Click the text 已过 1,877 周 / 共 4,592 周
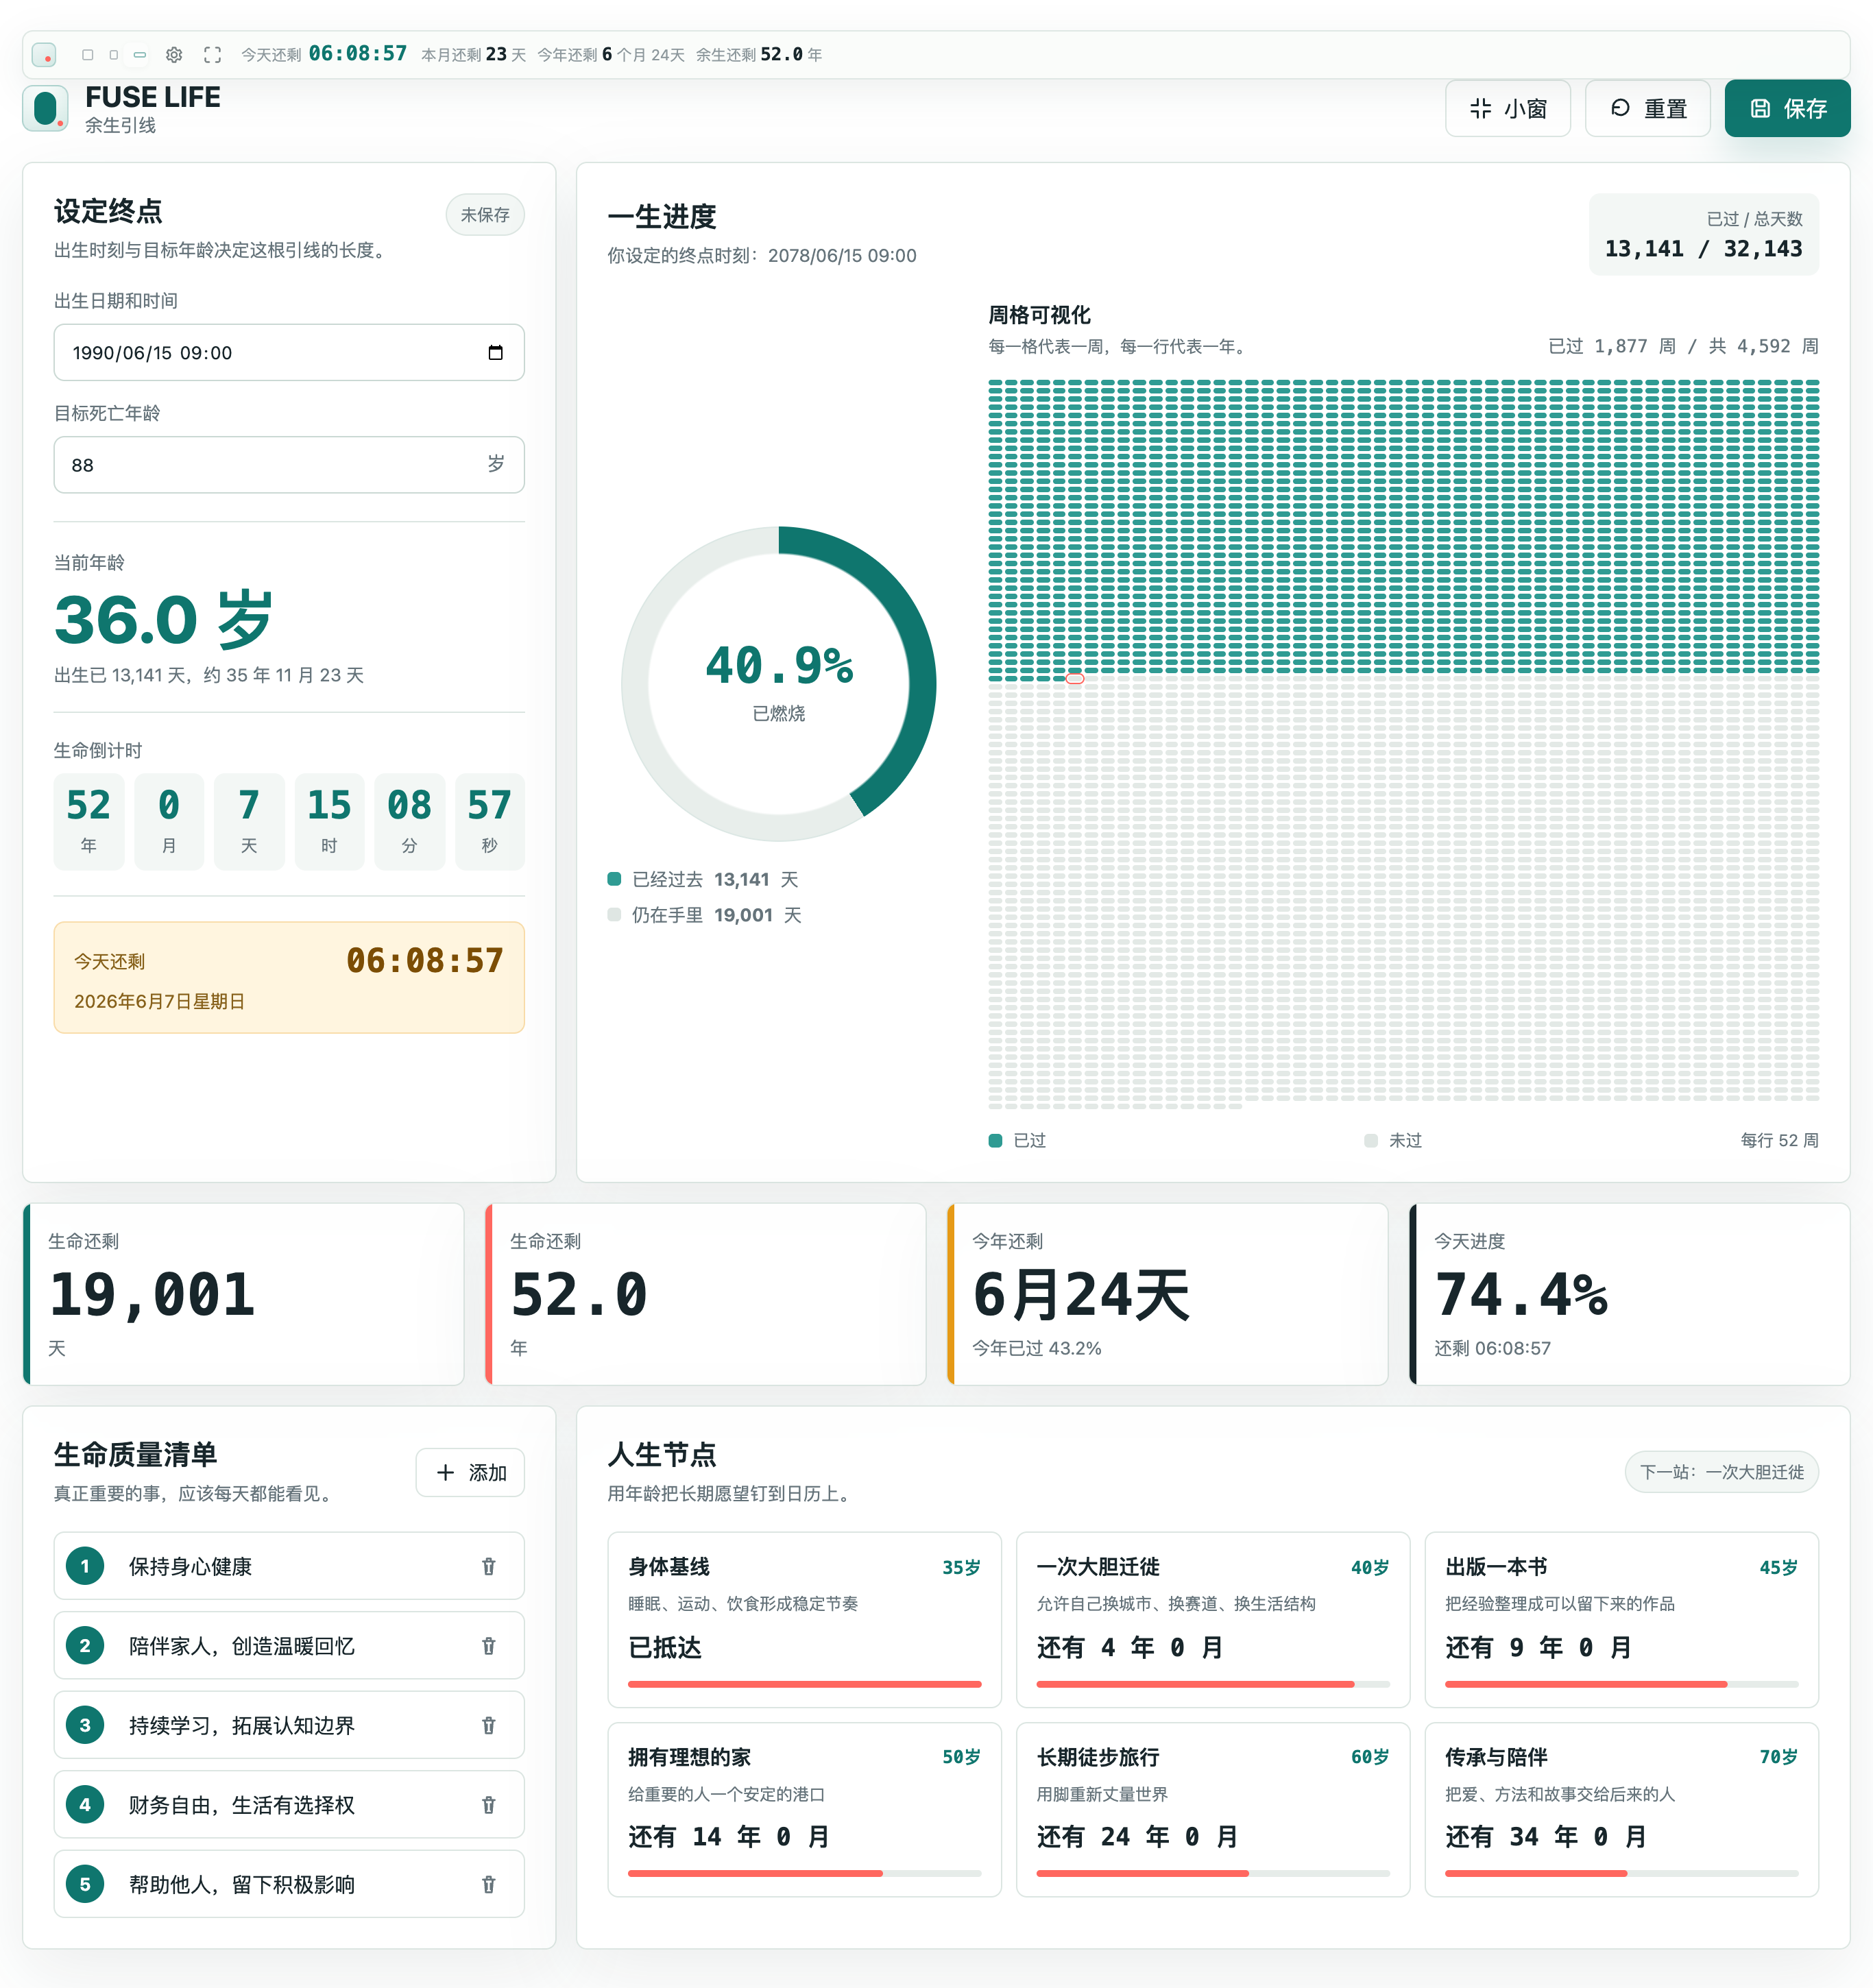1873x1988 pixels. tap(1683, 346)
